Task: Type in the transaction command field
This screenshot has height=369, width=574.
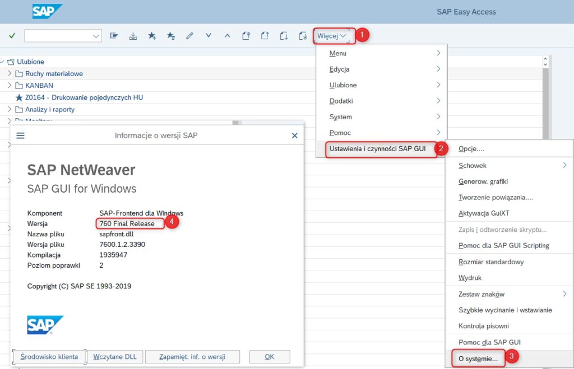Action: [56, 36]
